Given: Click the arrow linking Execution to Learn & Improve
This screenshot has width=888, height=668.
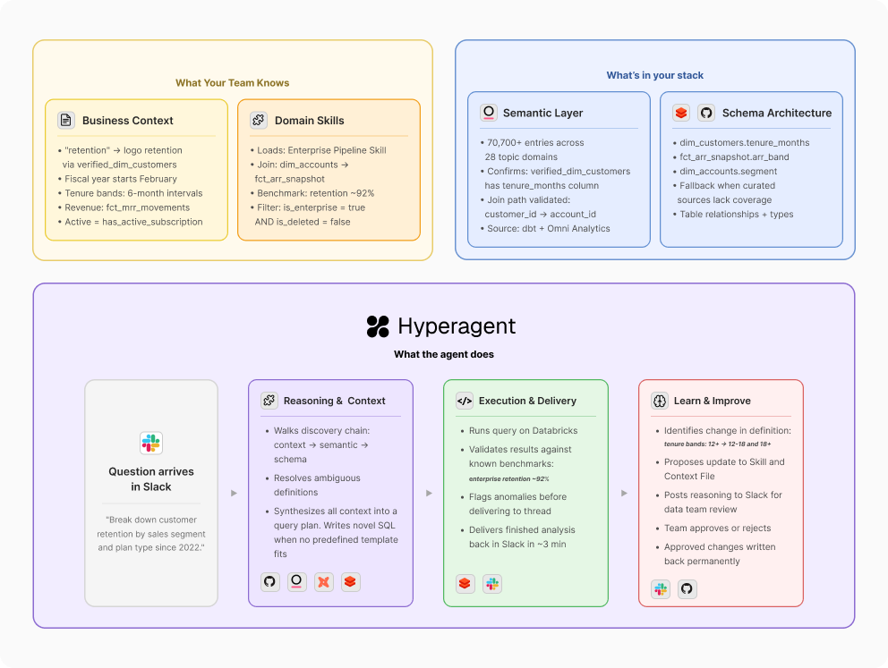Looking at the screenshot, I should point(623,493).
